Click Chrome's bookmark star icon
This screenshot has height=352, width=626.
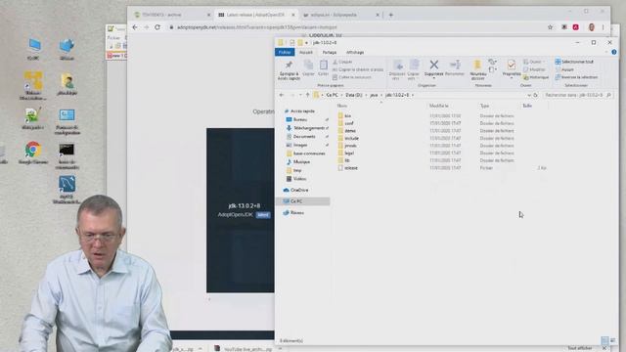pos(550,27)
